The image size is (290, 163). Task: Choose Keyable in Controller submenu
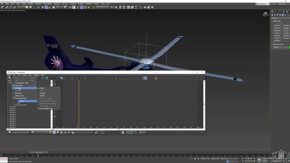pyautogui.click(x=49, y=96)
